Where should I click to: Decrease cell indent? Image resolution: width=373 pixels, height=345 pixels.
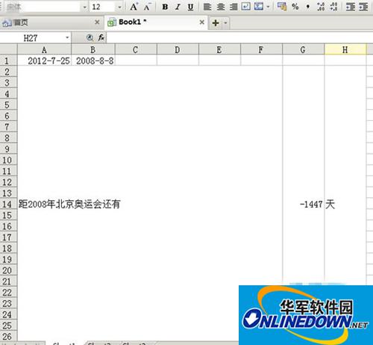(351, 7)
